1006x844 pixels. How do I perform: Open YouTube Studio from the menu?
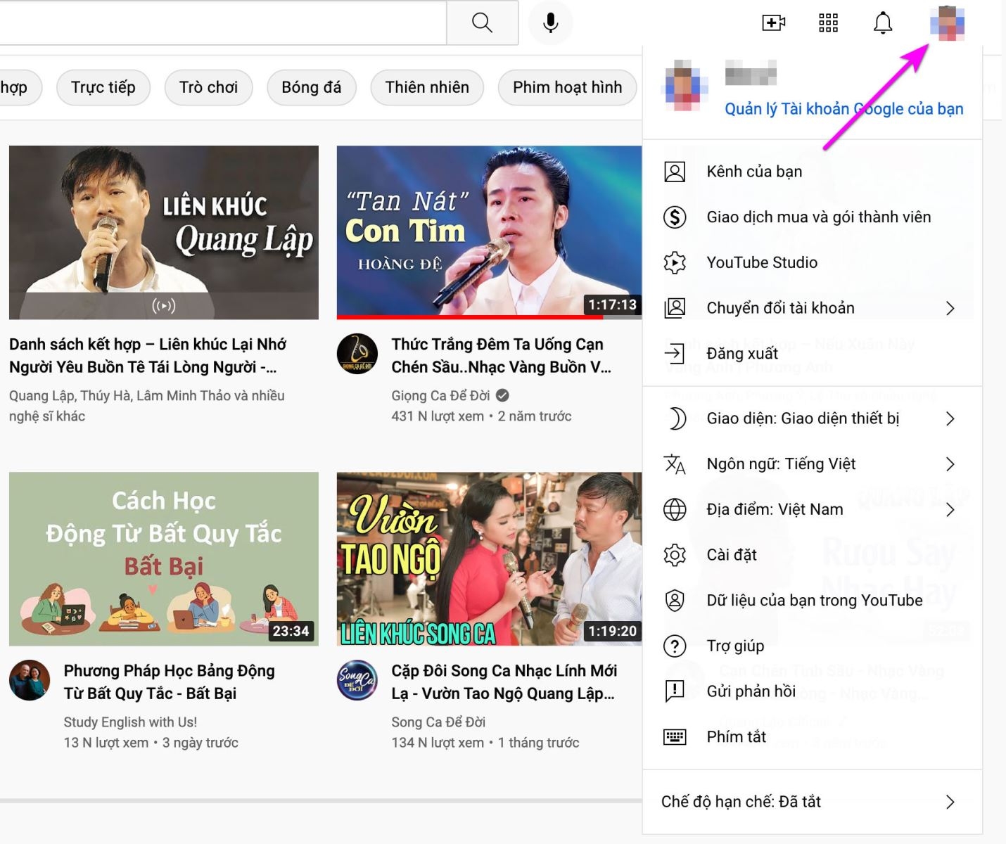761,262
